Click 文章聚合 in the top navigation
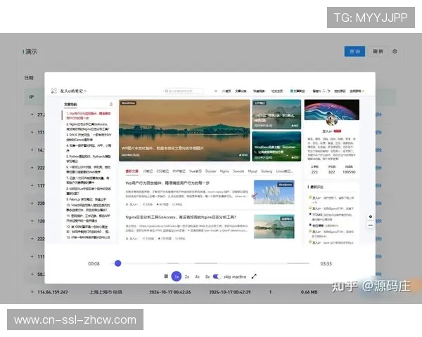422x337 pixels. click(x=298, y=91)
